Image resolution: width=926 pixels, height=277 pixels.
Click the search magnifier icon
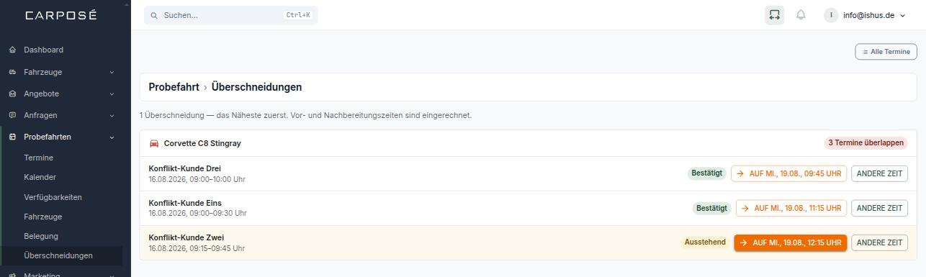coord(154,15)
